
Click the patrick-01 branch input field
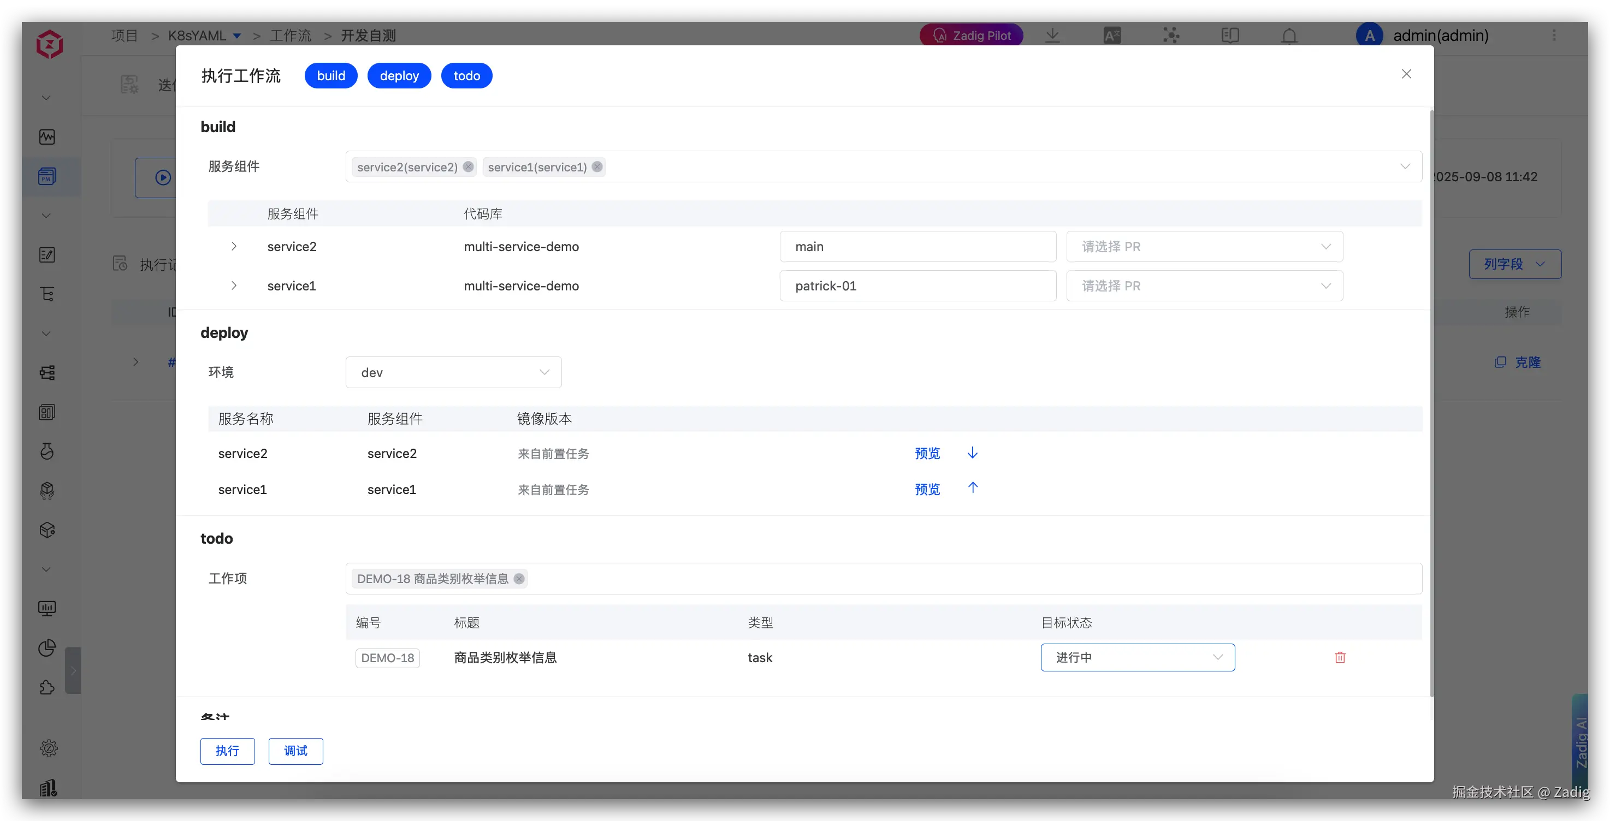pyautogui.click(x=917, y=286)
